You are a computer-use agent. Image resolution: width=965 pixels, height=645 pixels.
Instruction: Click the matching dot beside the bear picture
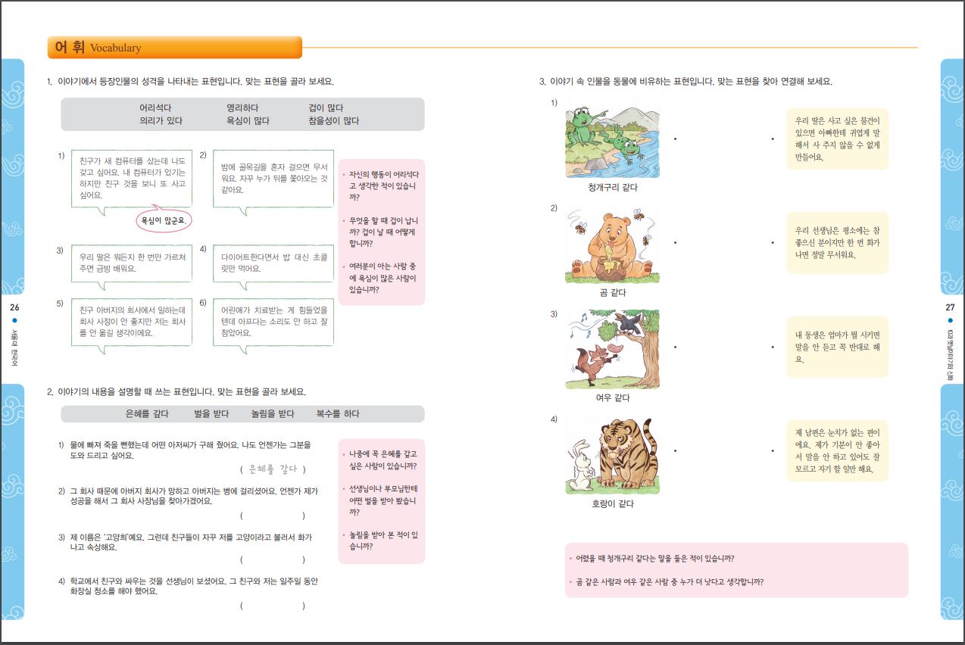675,243
